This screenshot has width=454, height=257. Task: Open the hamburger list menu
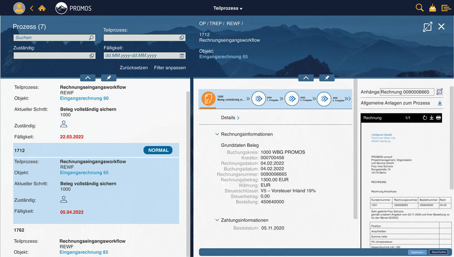(446, 8)
